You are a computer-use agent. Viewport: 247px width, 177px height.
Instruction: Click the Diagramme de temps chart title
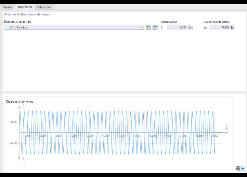point(20,102)
